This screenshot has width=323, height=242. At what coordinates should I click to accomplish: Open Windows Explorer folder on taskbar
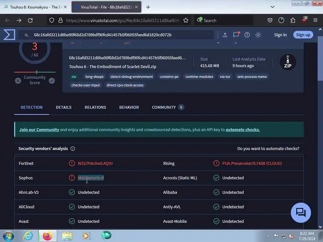click(67, 236)
